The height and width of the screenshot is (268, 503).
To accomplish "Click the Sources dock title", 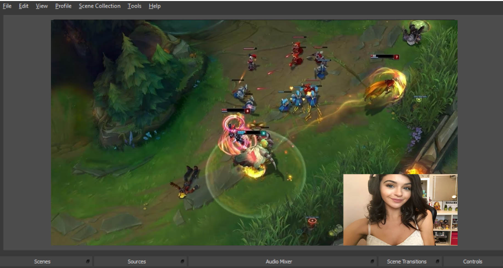I will 137,261.
